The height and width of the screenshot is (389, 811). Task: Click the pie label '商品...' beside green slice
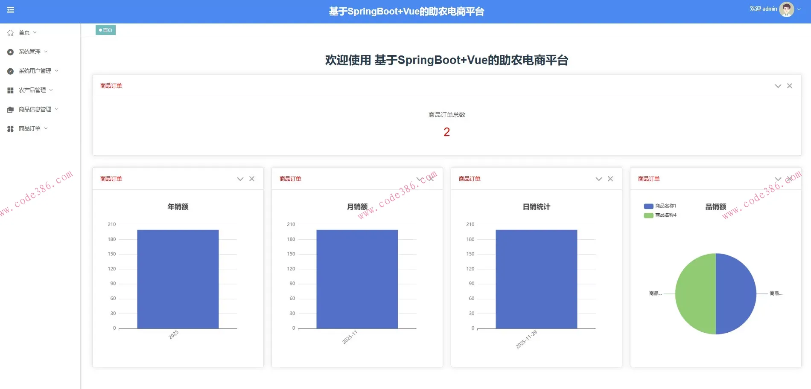655,293
